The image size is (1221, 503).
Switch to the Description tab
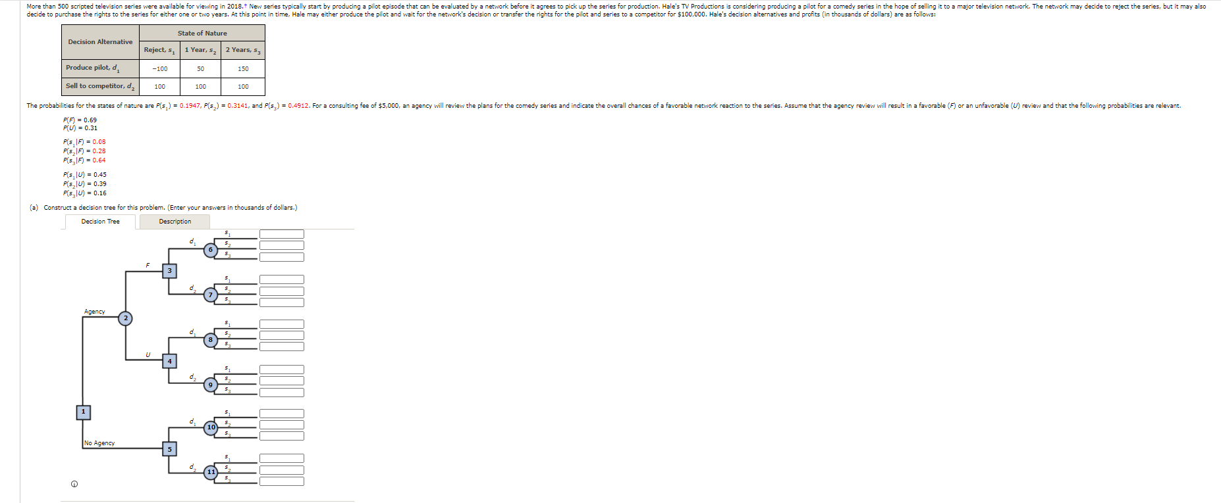pyautogui.click(x=175, y=222)
